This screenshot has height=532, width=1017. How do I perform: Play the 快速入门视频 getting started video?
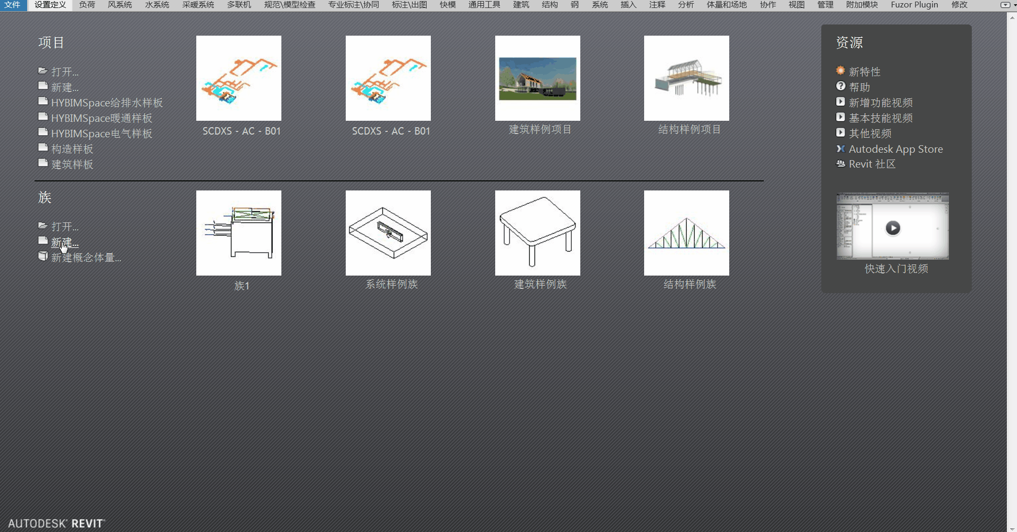point(893,227)
